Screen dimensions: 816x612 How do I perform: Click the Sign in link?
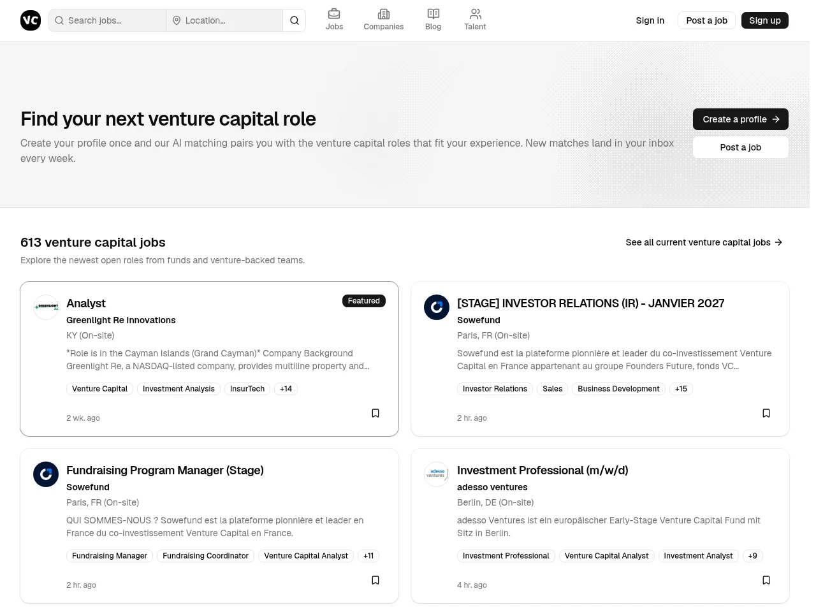click(650, 20)
